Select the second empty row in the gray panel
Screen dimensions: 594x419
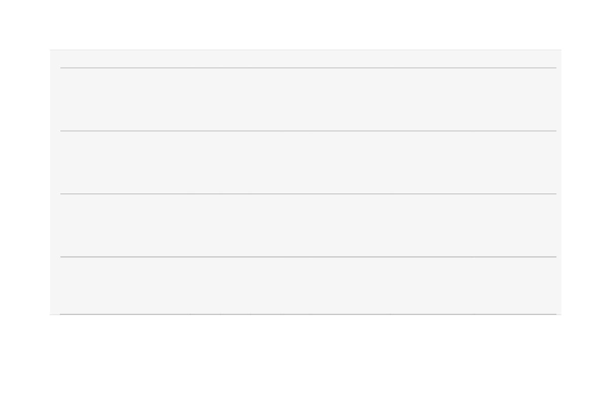coord(308,162)
